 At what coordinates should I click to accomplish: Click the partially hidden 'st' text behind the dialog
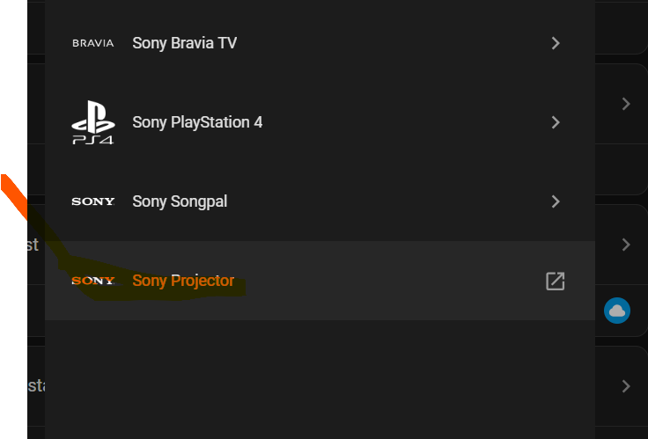33,245
